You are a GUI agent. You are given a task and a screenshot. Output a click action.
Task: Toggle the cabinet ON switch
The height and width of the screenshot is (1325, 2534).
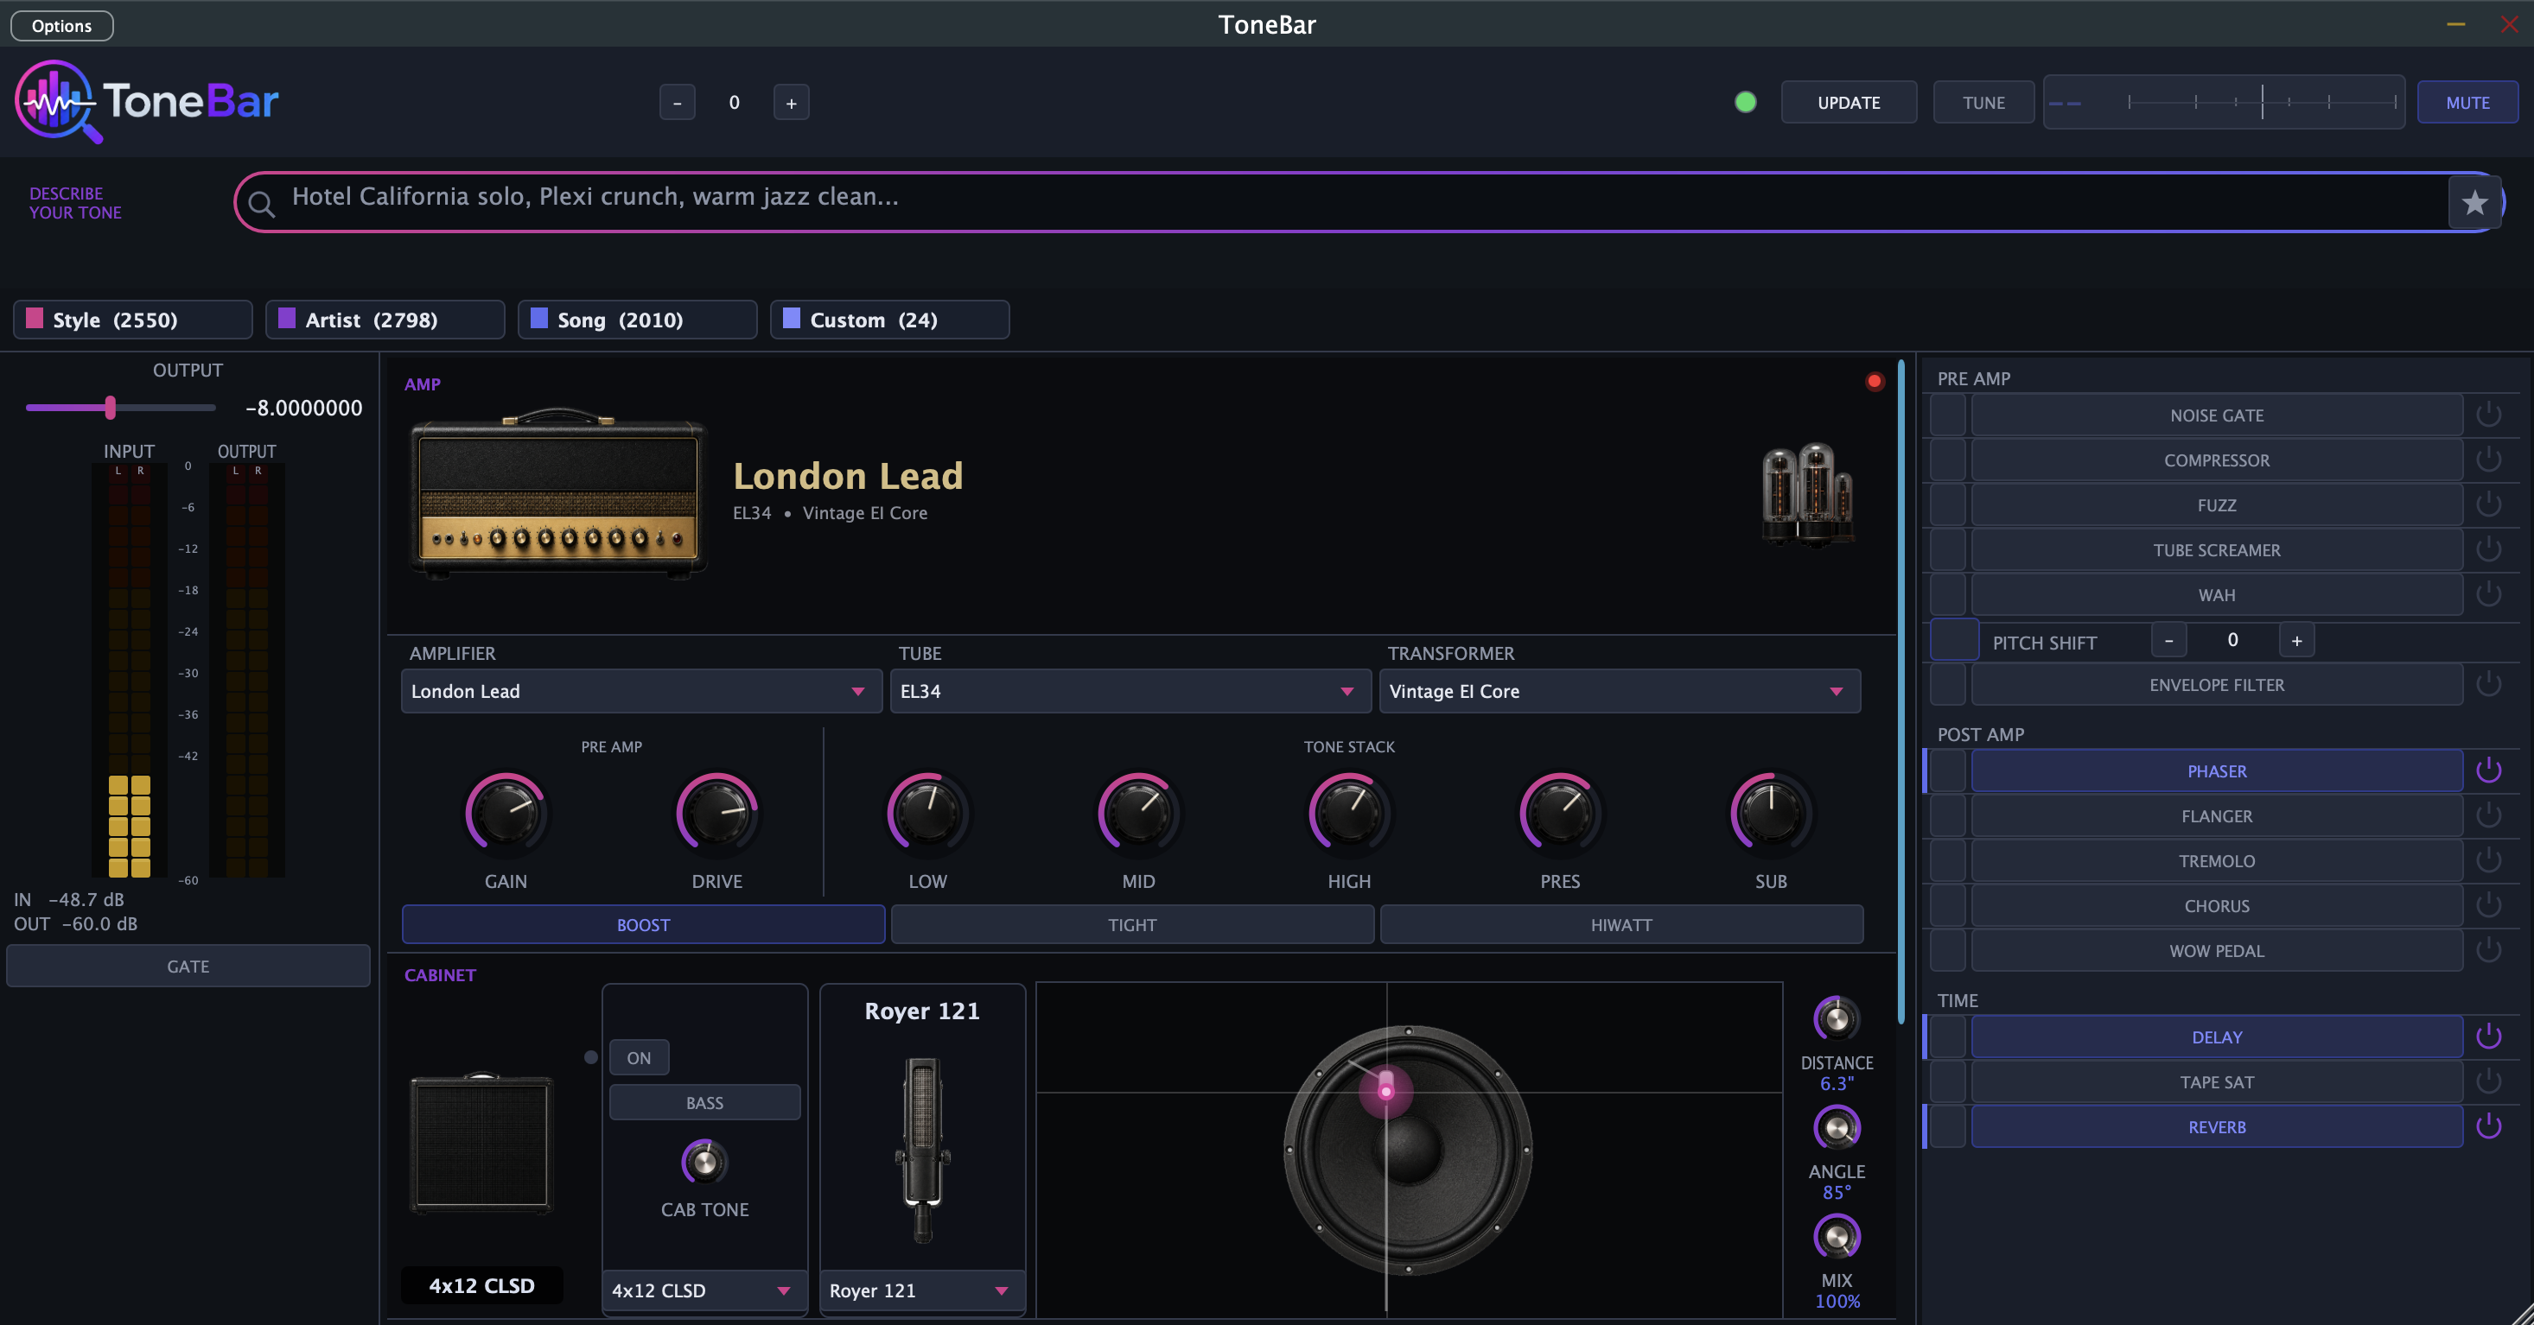coord(639,1057)
